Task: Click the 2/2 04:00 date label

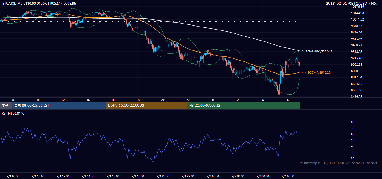Action: point(263,176)
